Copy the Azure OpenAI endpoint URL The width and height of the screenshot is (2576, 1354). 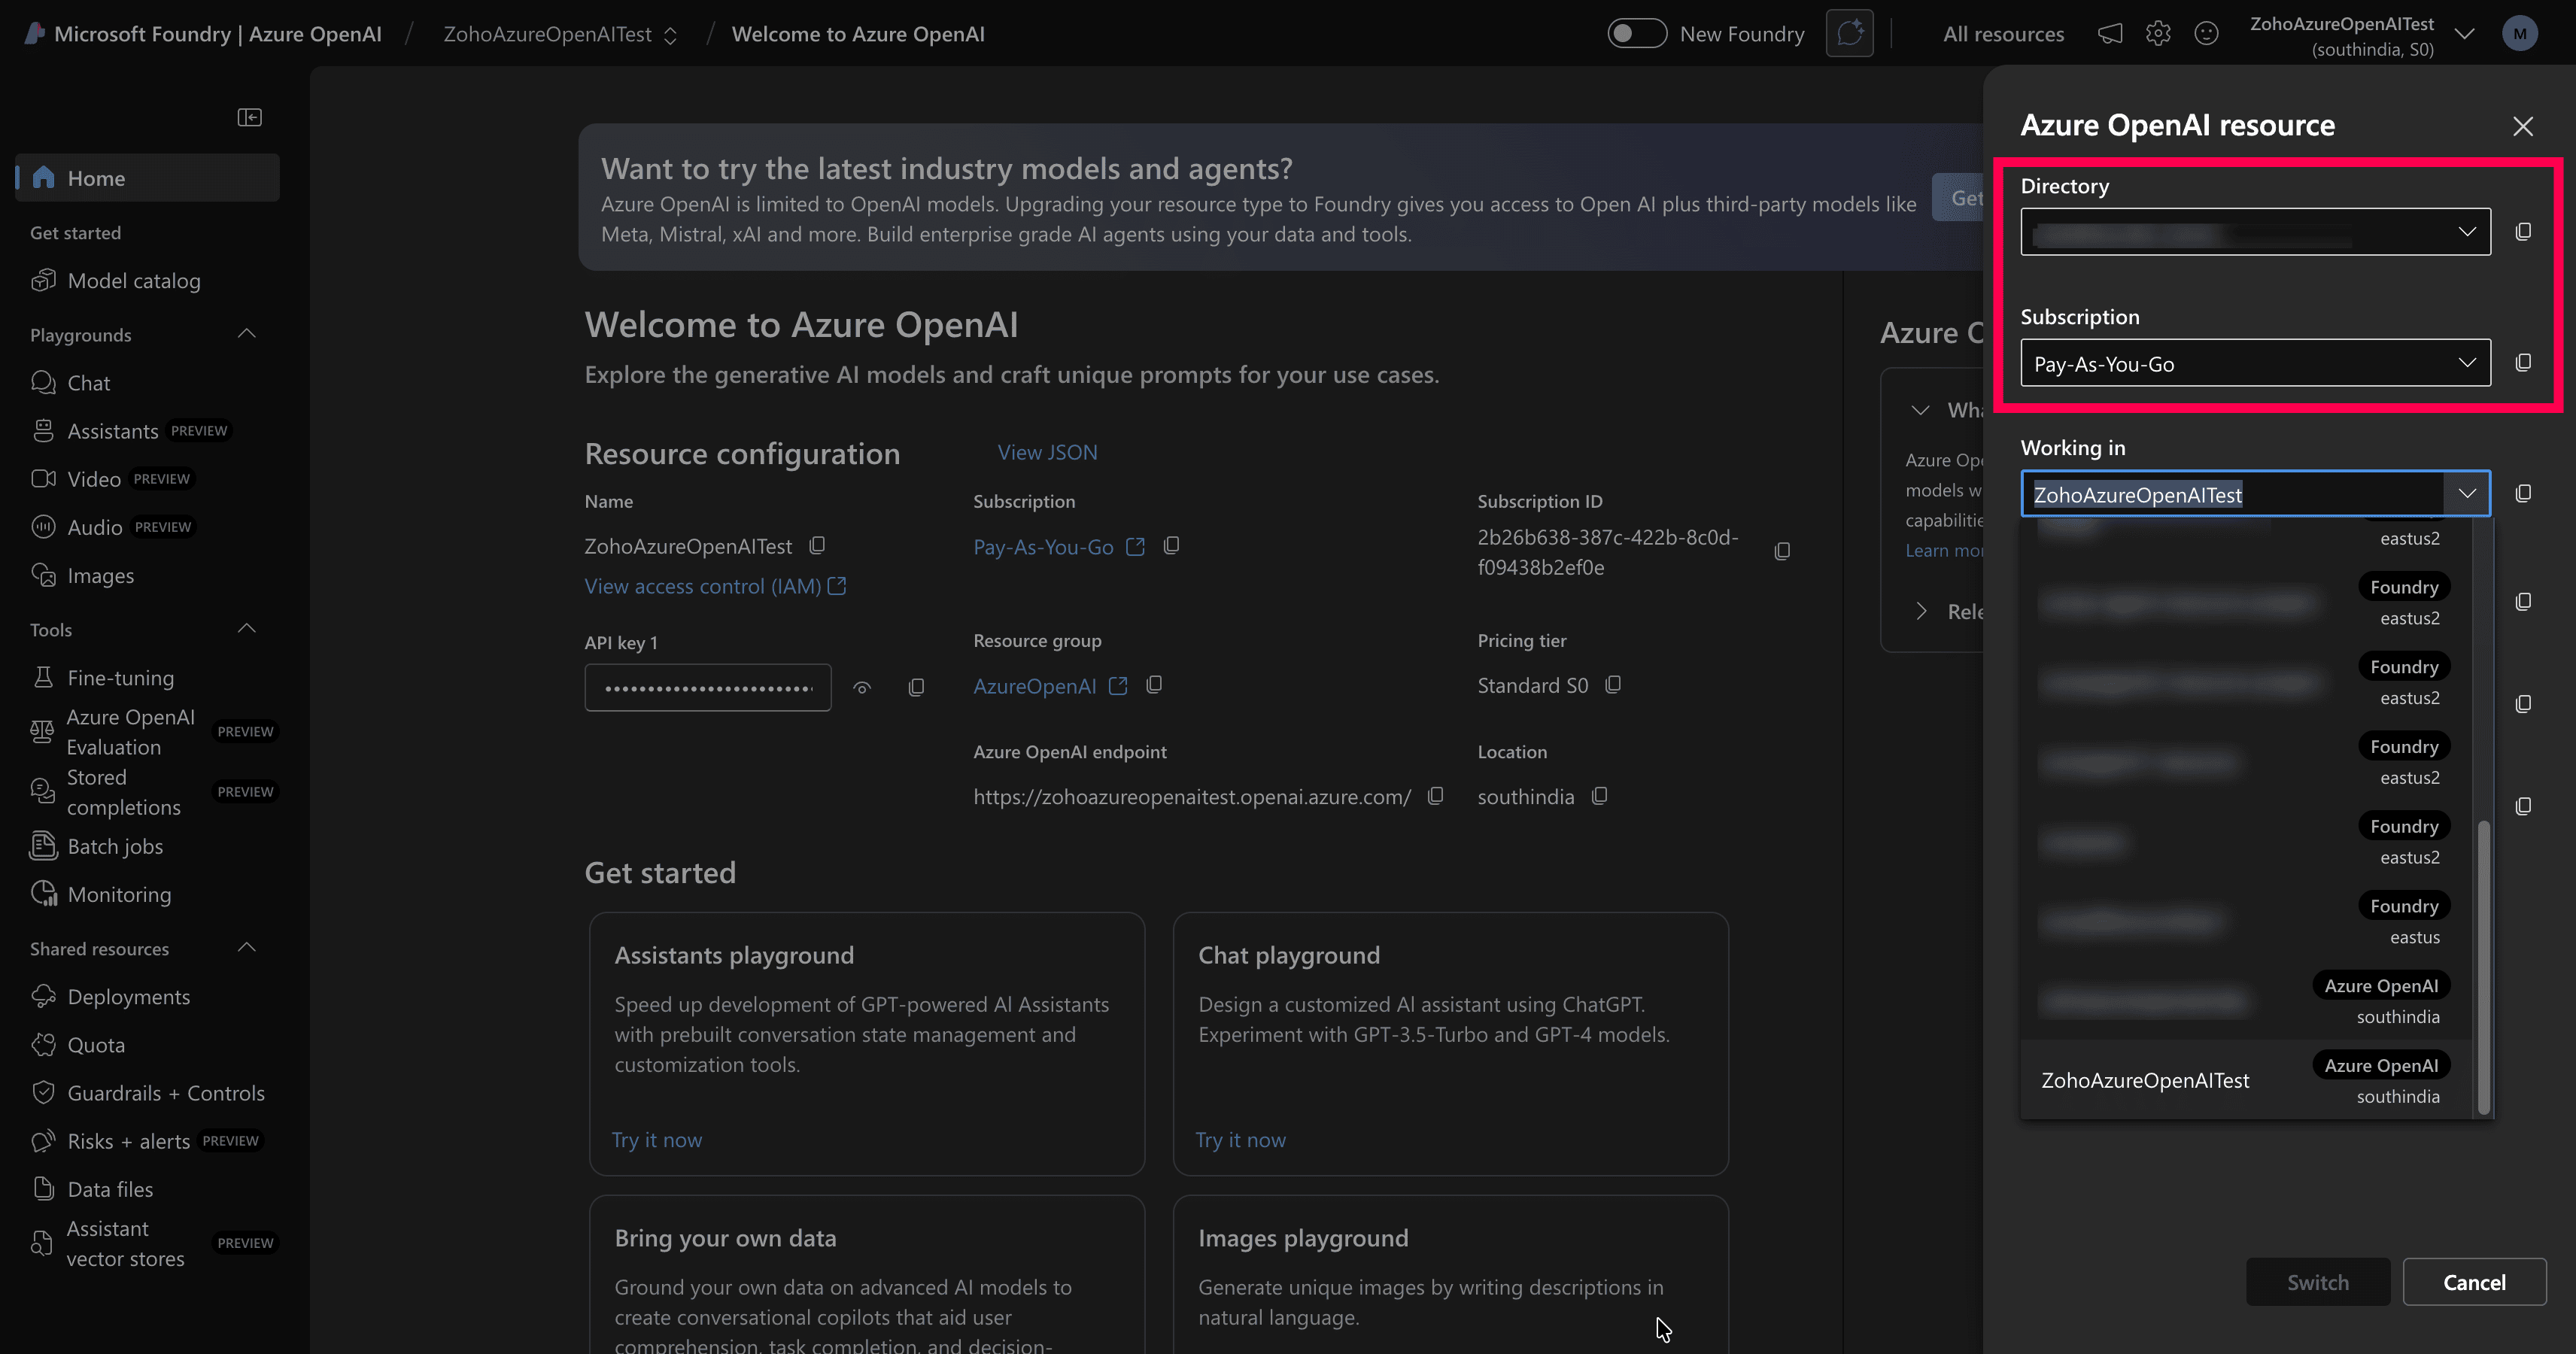pos(1436,796)
